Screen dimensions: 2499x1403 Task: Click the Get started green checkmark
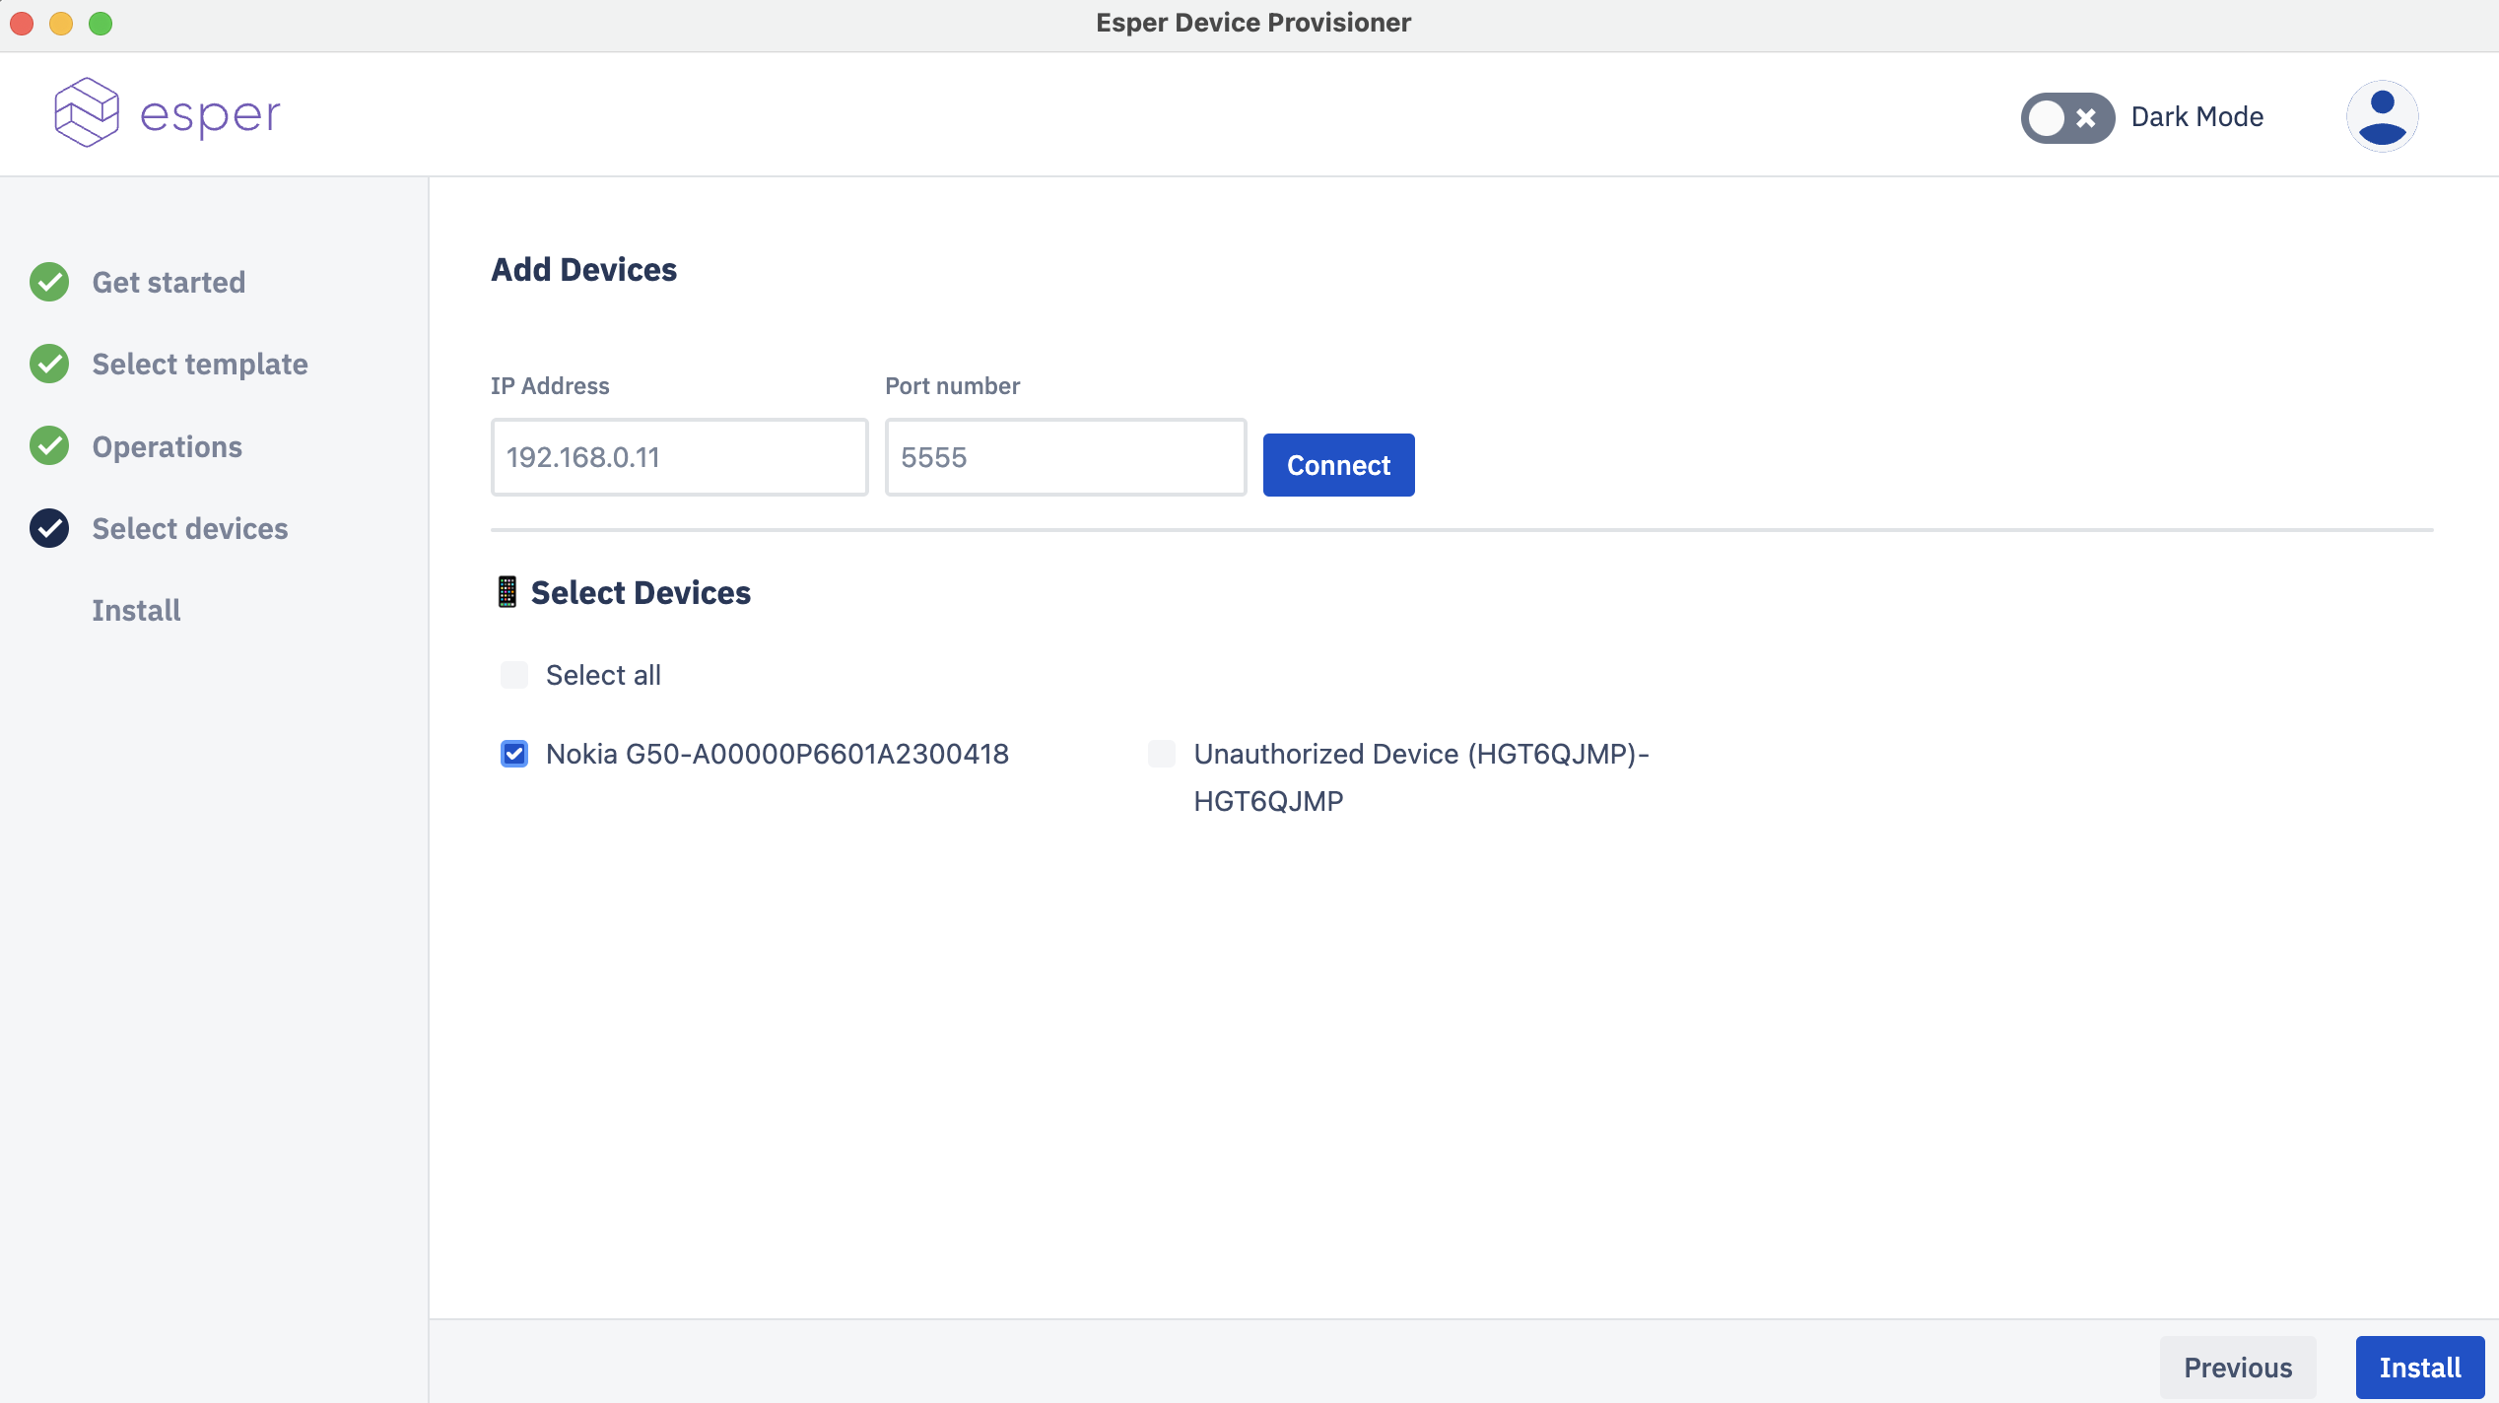click(49, 282)
